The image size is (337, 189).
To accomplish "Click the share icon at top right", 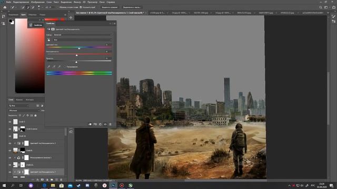I will (334, 7).
